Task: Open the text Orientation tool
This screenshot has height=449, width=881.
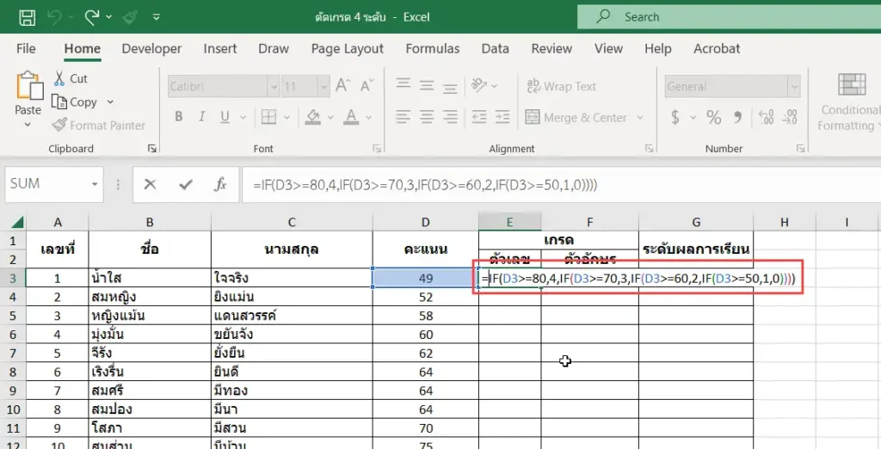Action: (x=478, y=85)
